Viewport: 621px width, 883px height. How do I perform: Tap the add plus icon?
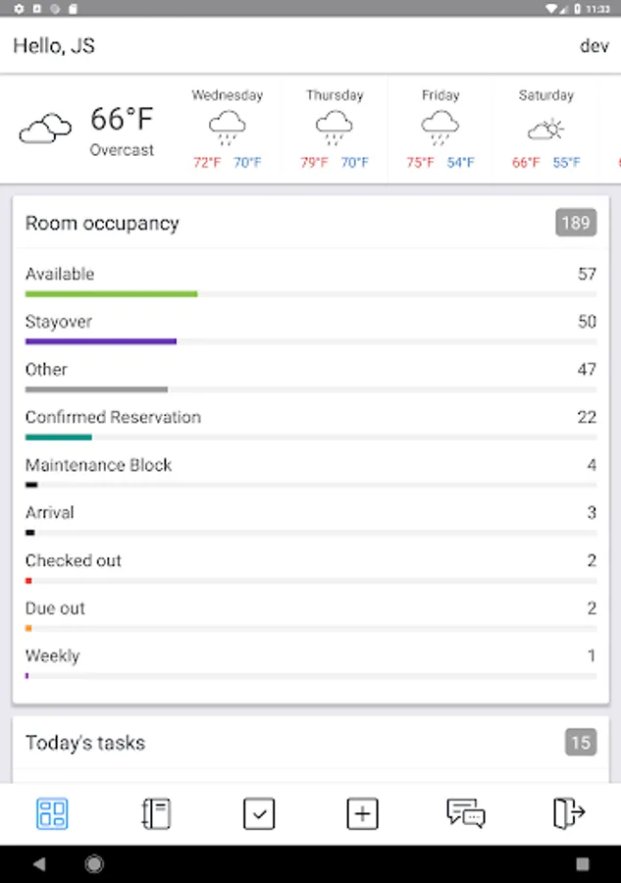(362, 813)
